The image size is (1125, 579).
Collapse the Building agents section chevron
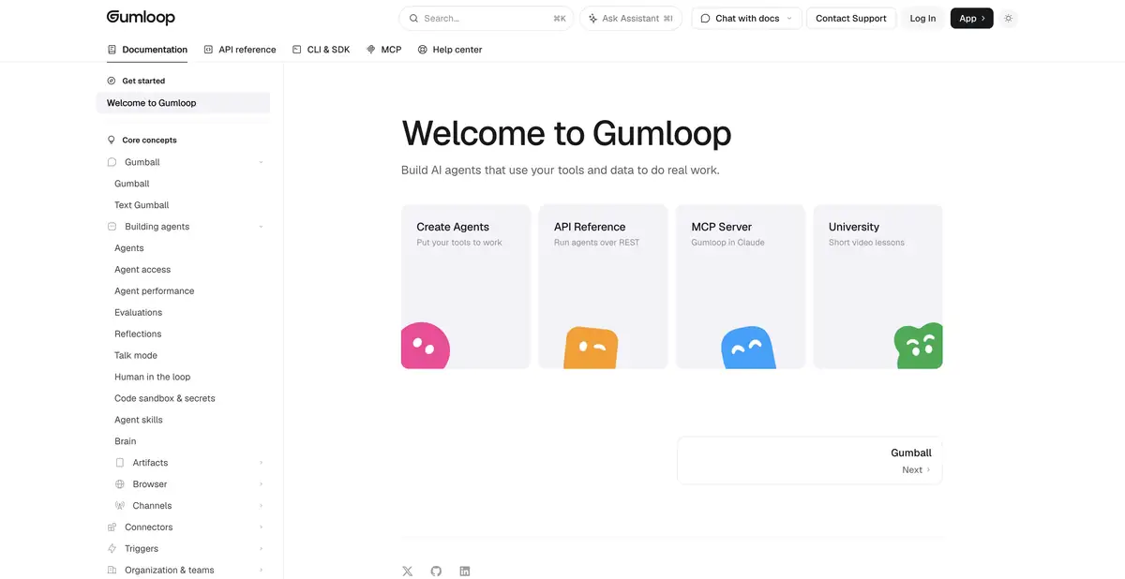coord(261,227)
